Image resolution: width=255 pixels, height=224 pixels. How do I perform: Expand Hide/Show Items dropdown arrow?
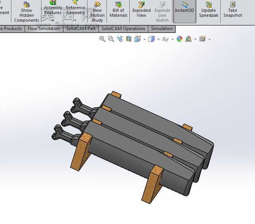[172, 39]
